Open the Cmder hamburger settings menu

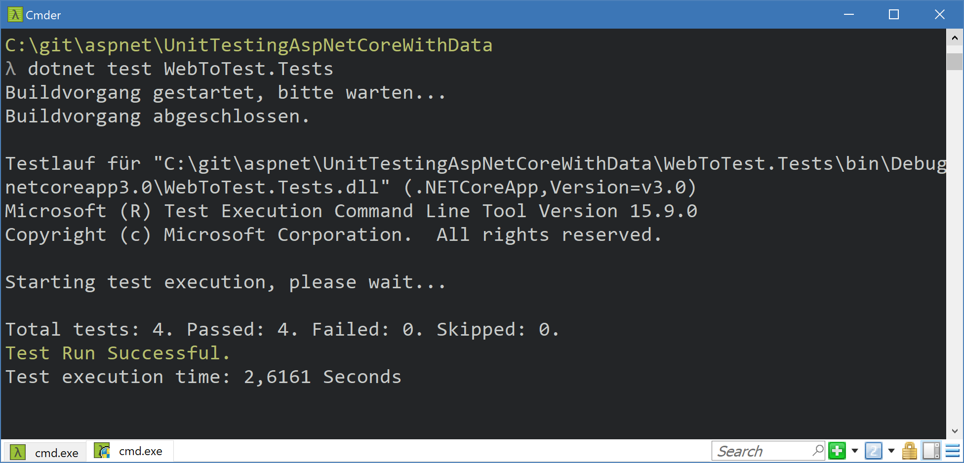point(953,451)
